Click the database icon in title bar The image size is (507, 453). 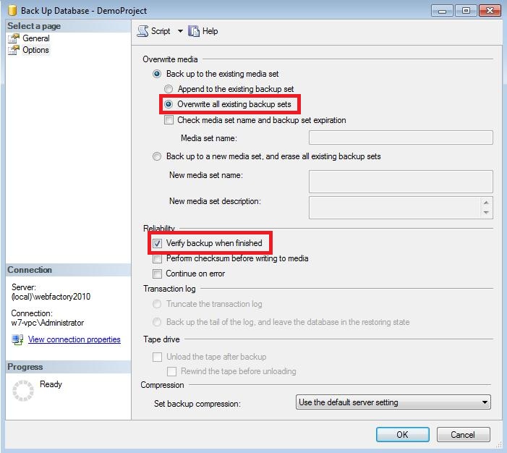point(12,11)
